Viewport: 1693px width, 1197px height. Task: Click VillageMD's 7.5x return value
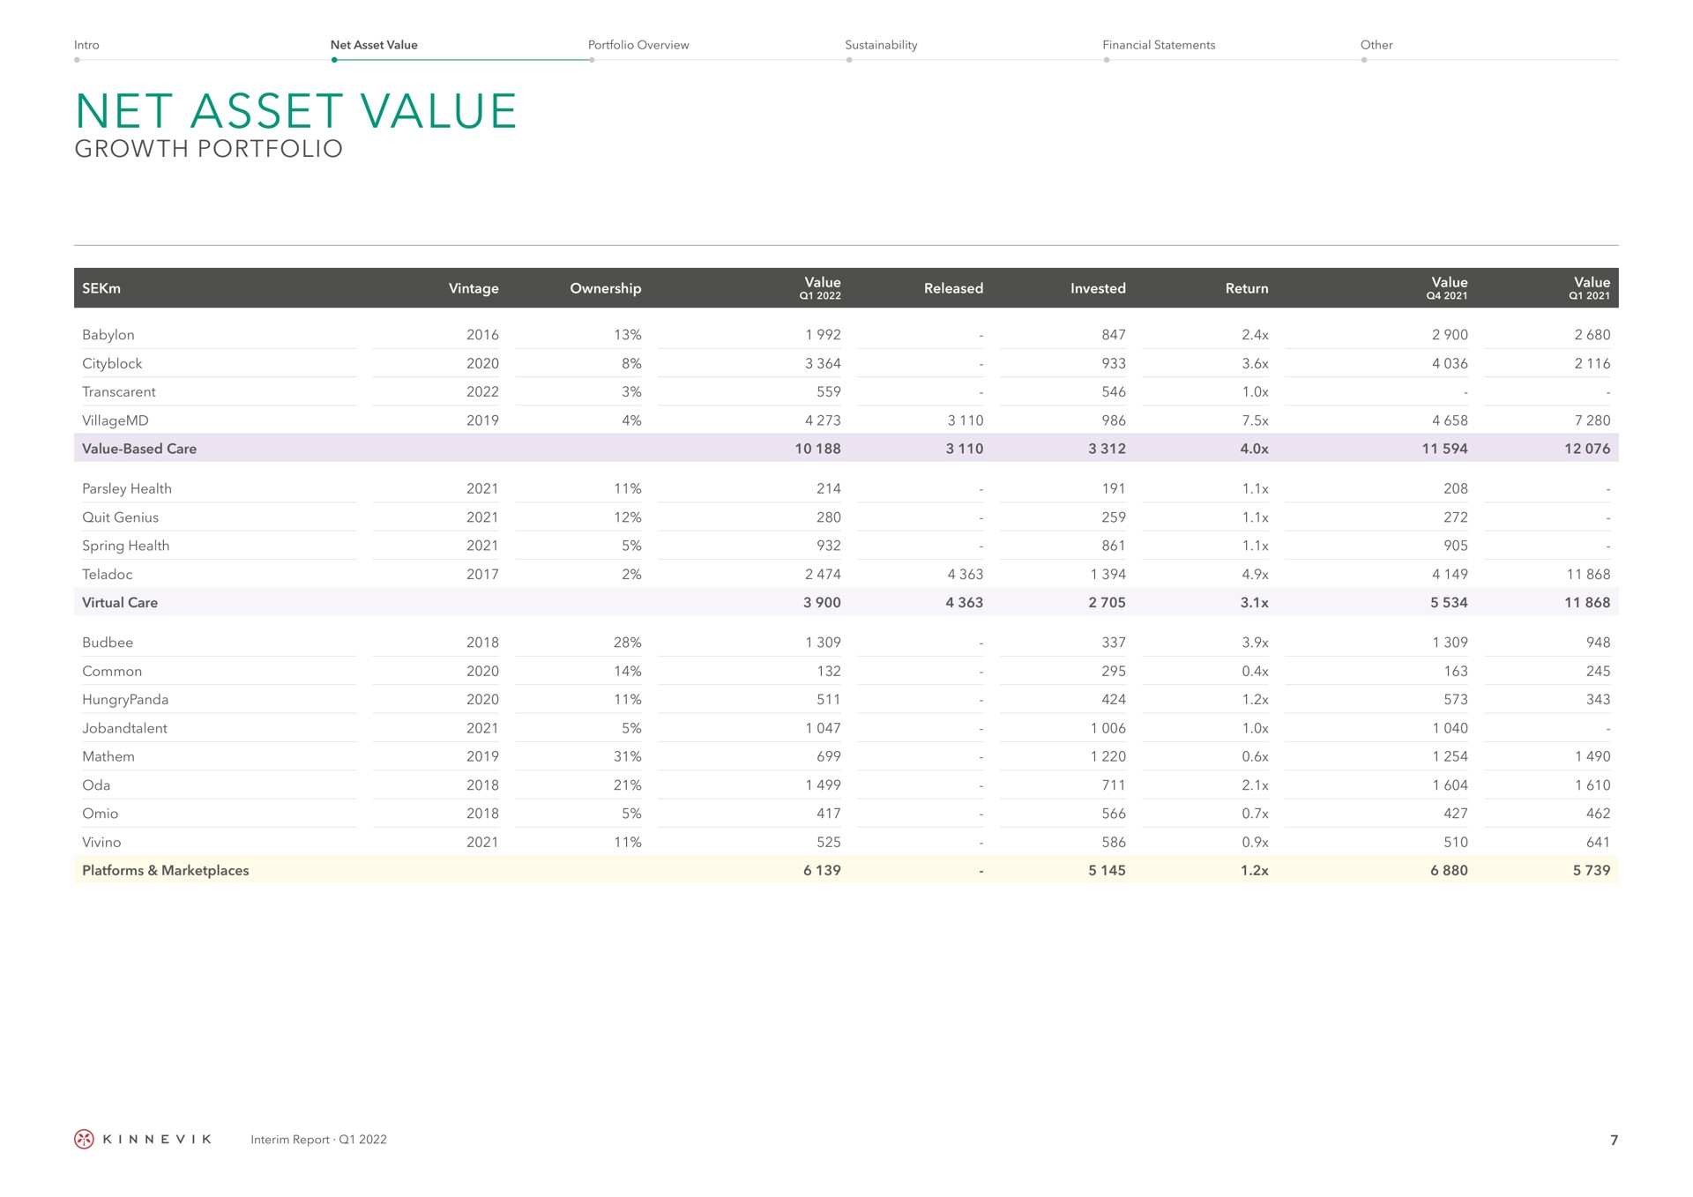1255,420
